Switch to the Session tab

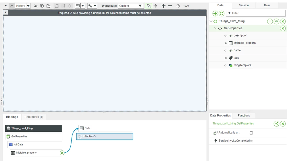244,5
